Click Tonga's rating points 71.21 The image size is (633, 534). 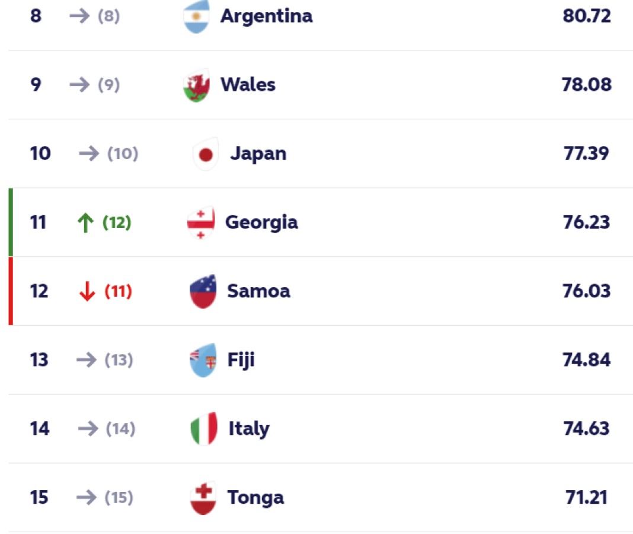tap(586, 497)
